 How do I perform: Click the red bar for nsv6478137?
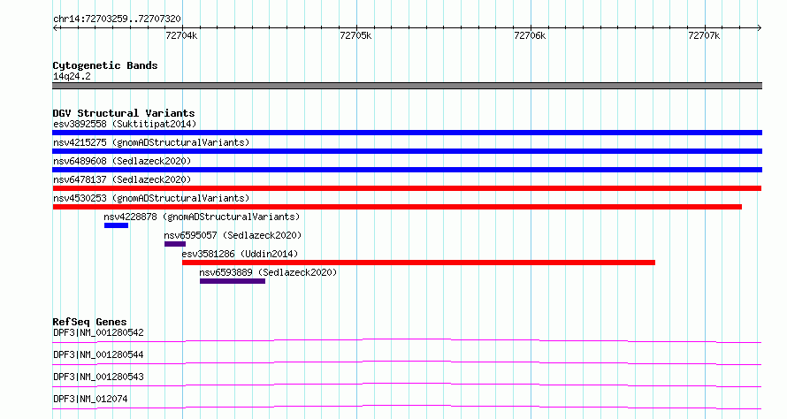(407, 188)
